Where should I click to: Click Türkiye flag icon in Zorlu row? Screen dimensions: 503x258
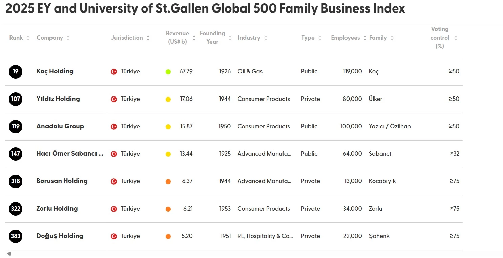(x=114, y=209)
